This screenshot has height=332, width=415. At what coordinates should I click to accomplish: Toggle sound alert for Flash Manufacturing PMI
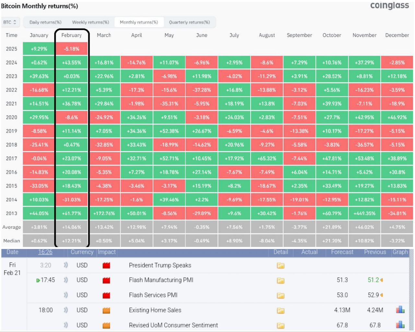pyautogui.click(x=66, y=280)
